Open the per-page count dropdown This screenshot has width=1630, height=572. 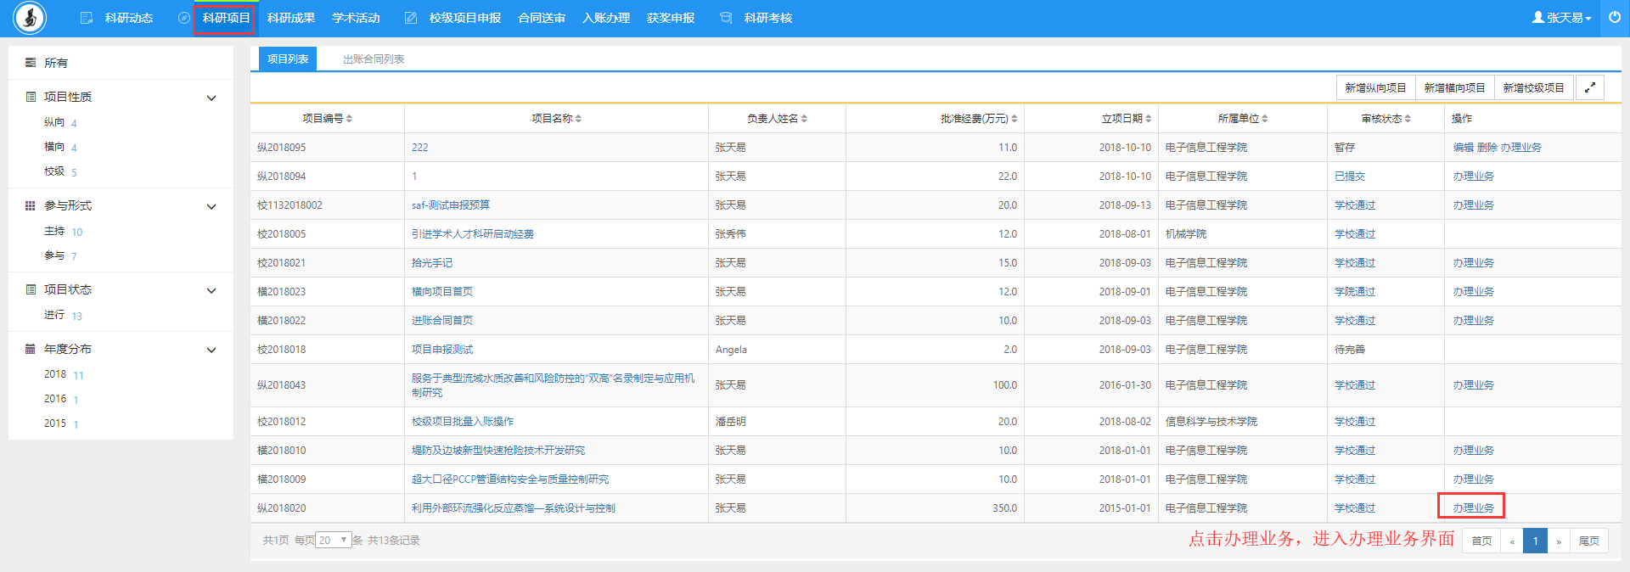[x=333, y=540]
